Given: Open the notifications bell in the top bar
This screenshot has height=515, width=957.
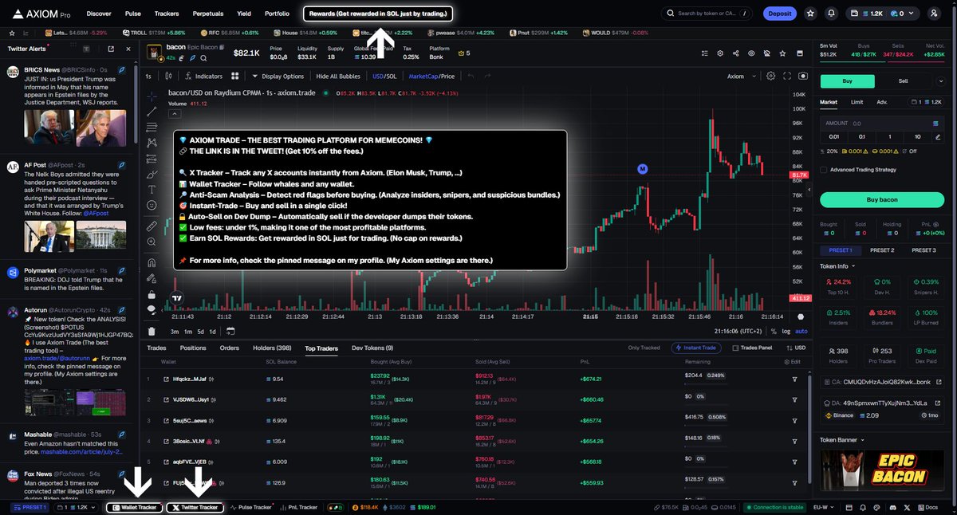Looking at the screenshot, I should click(x=832, y=14).
